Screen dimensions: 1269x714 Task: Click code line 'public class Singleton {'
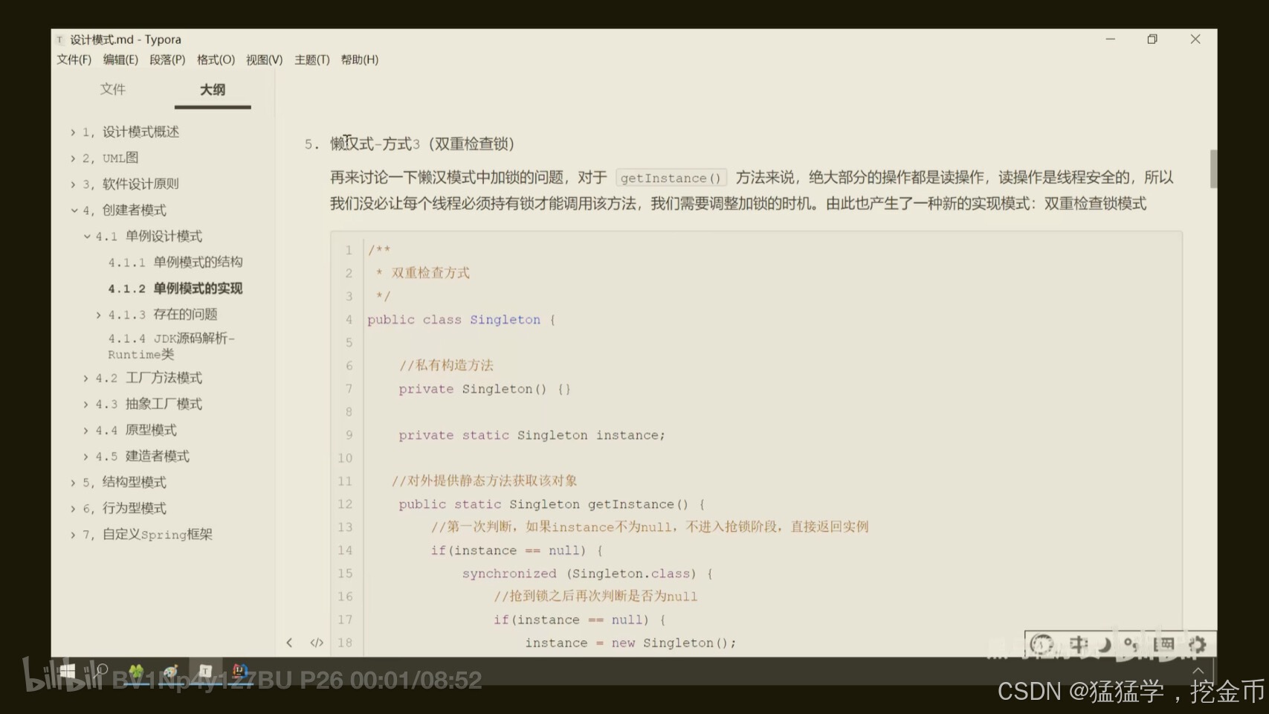461,320
